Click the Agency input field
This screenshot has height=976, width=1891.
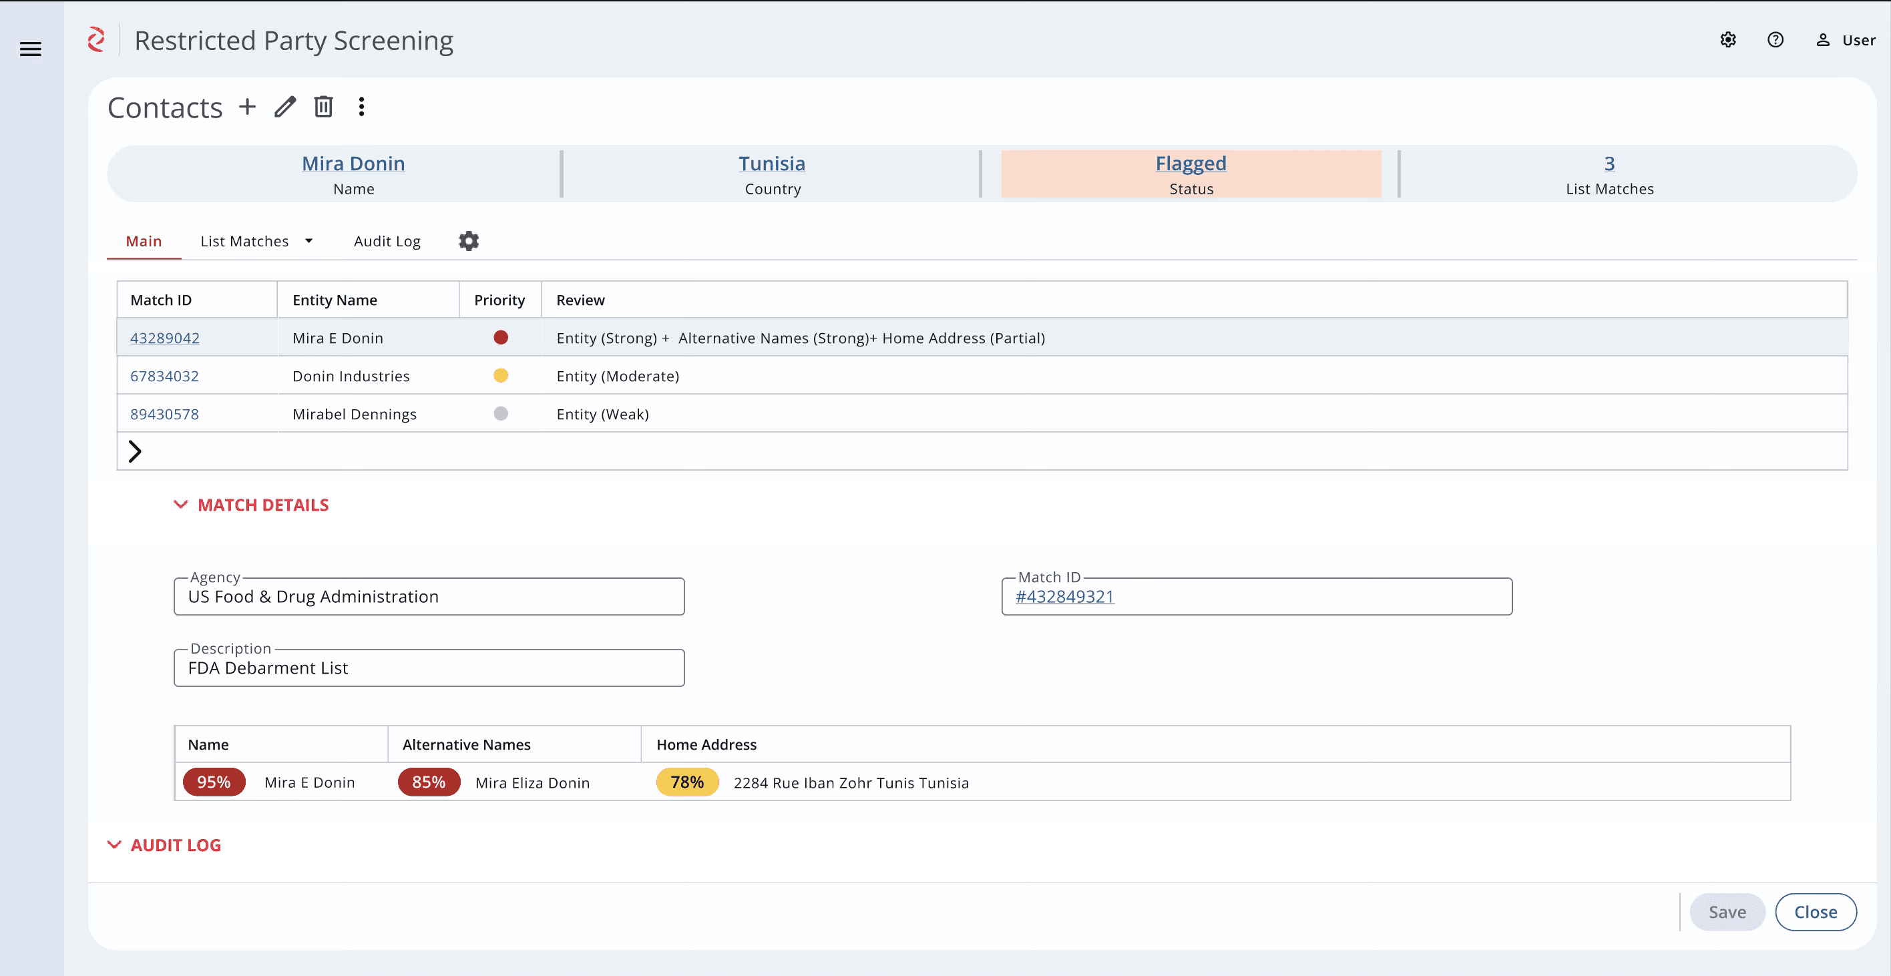click(x=429, y=597)
